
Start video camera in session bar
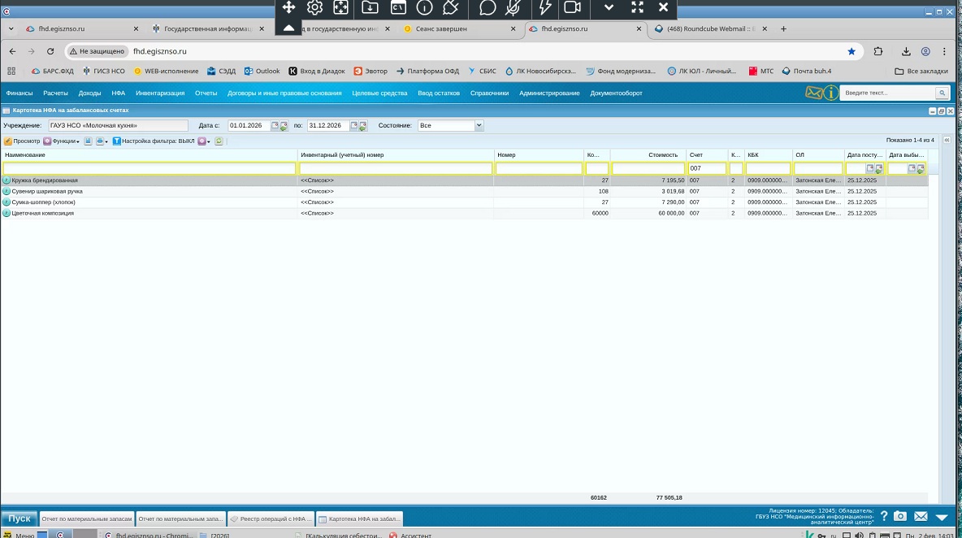[573, 7]
